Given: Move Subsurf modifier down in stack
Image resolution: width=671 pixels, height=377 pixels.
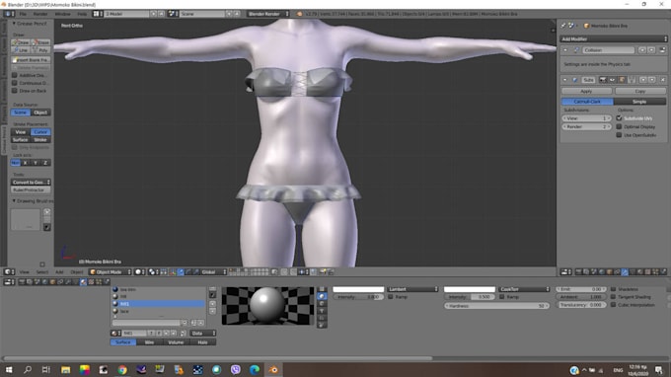Looking at the screenshot, I should (x=651, y=80).
